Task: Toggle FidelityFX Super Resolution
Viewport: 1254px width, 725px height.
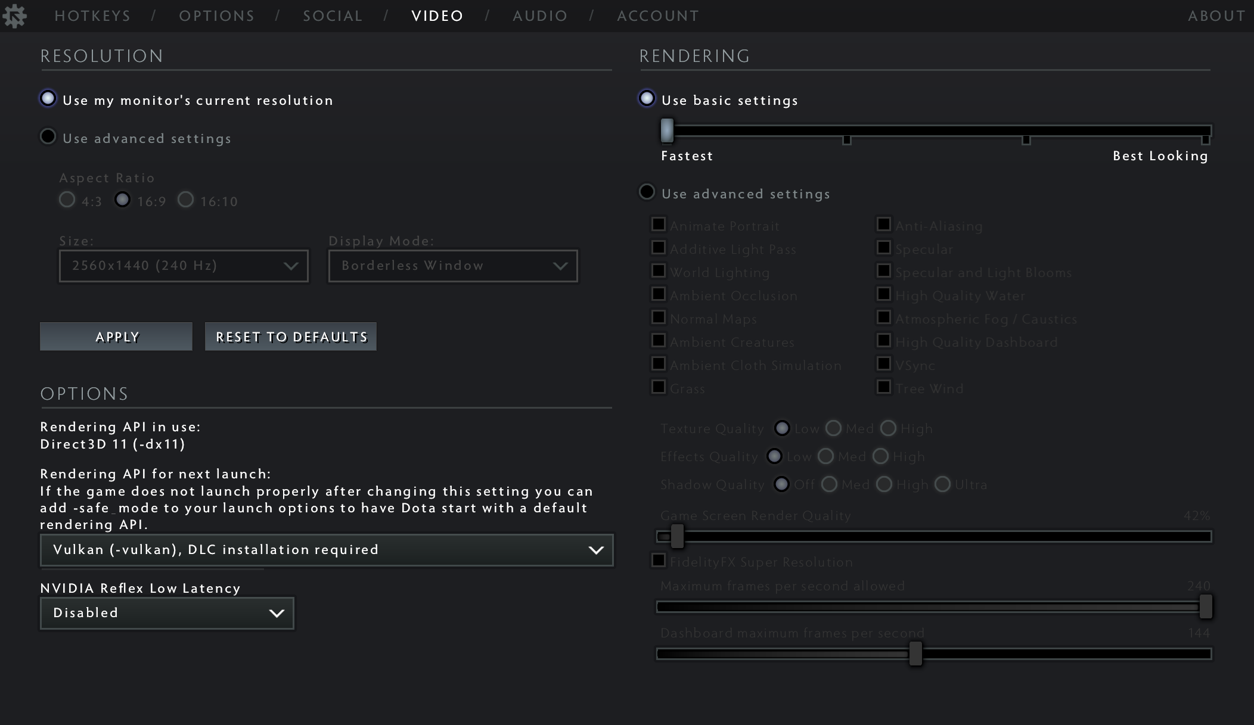Action: 659,560
